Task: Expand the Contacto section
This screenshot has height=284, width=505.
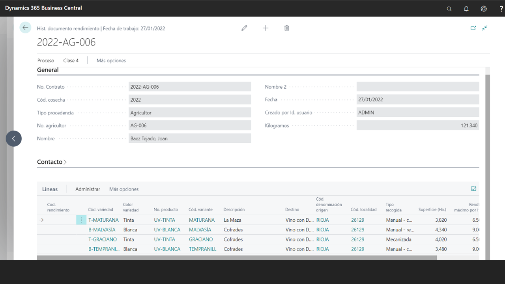Action: tap(52, 162)
